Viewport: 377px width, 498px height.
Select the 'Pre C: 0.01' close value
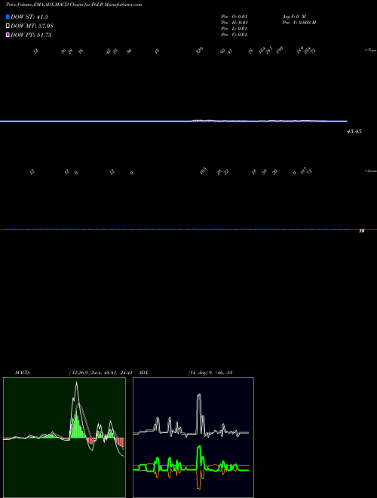coord(234,35)
